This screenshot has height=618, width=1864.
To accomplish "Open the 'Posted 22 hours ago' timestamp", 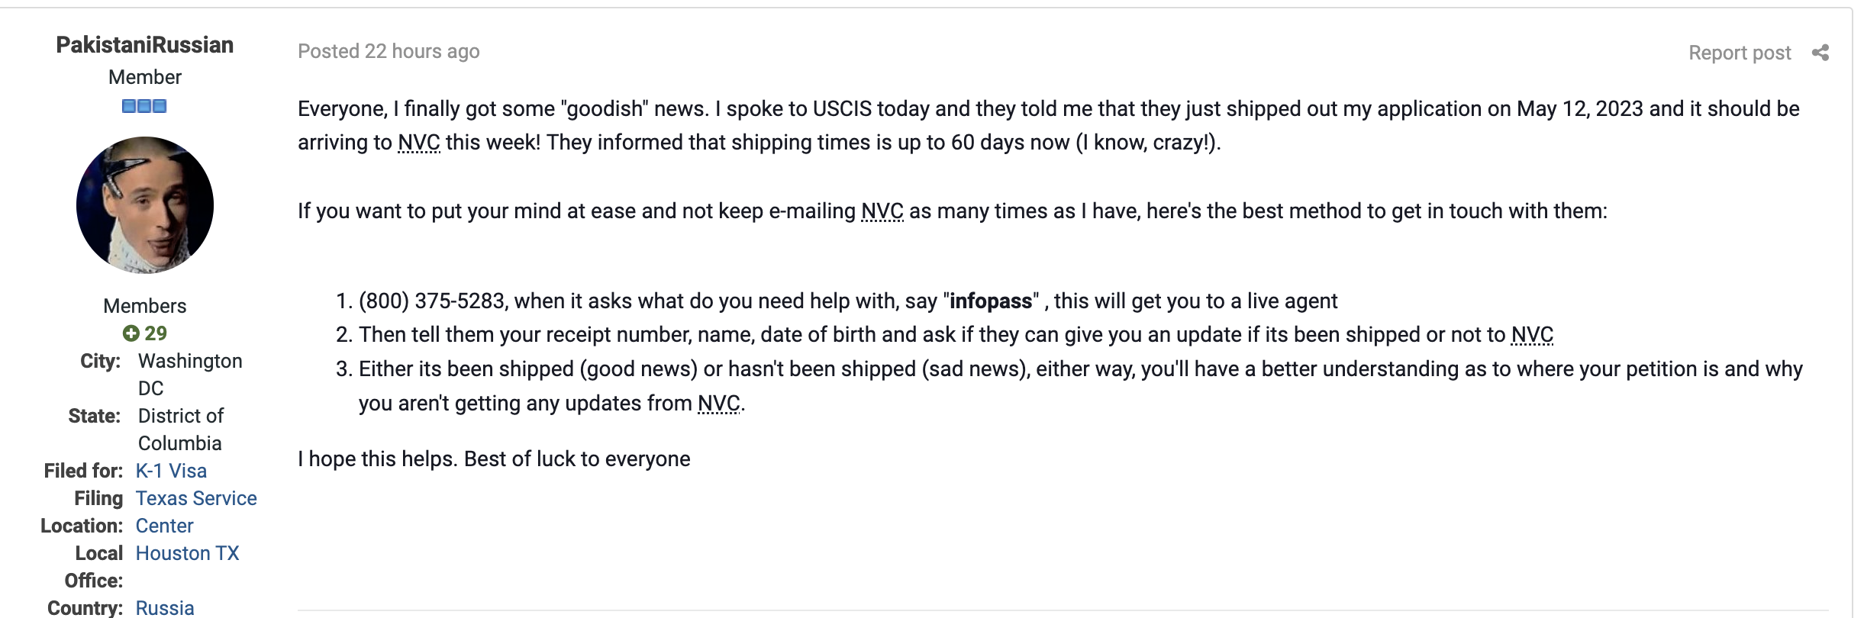I will 389,51.
